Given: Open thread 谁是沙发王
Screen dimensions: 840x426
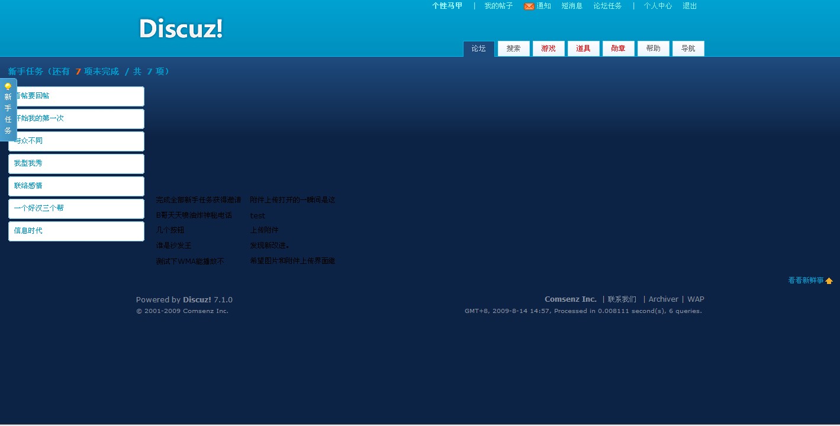Looking at the screenshot, I should click(173, 246).
